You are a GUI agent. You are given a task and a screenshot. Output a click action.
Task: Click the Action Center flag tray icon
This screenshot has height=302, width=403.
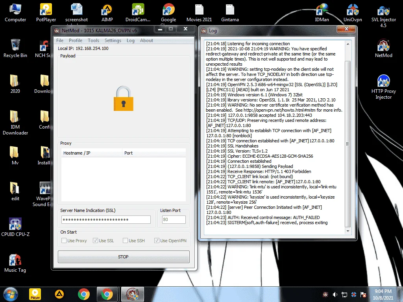(x=363, y=295)
